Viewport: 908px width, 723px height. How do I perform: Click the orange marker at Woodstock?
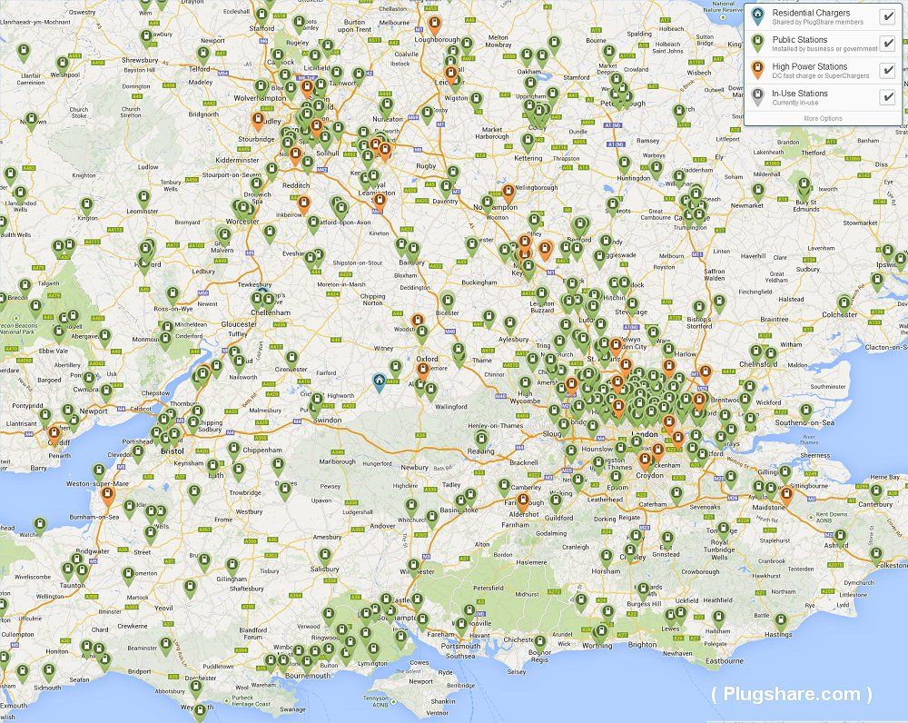(418, 322)
